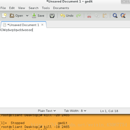Click the Ln 1, Col 18 status indicator

(x=109, y=111)
